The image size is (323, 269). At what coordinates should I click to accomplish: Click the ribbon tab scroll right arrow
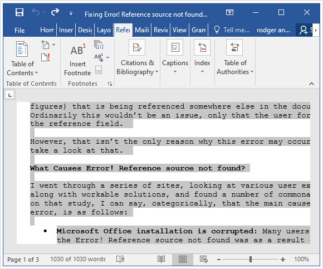click(x=316, y=30)
